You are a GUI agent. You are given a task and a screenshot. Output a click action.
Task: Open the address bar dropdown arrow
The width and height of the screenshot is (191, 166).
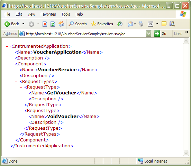(148, 34)
